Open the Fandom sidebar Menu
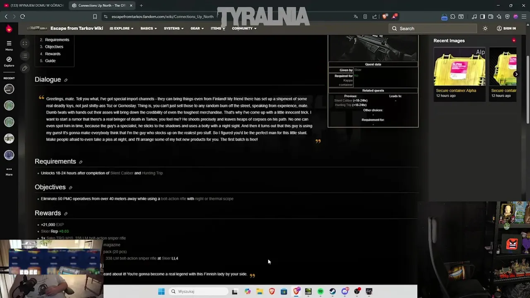This screenshot has height=298, width=530. pos(9,46)
